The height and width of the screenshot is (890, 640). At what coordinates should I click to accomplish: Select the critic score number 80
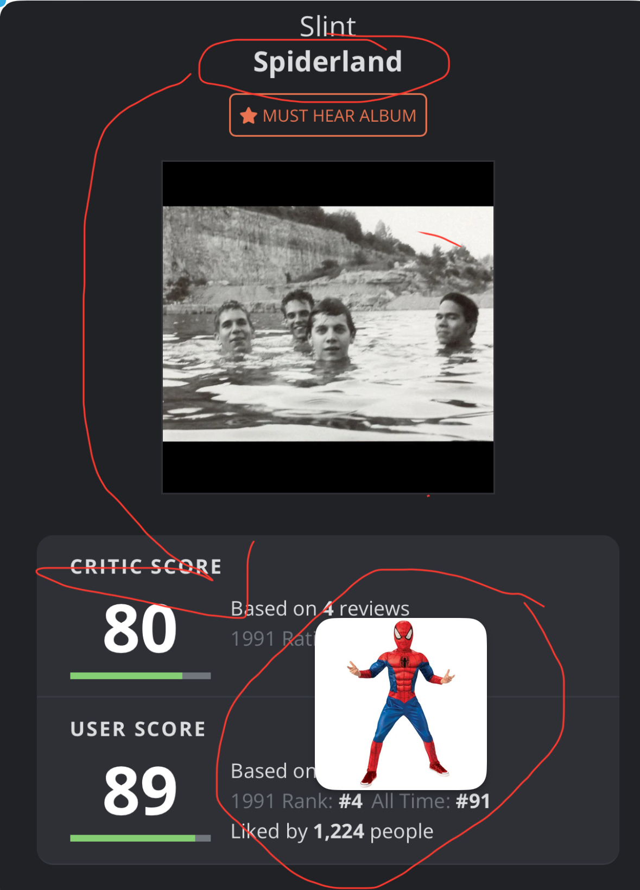(141, 629)
